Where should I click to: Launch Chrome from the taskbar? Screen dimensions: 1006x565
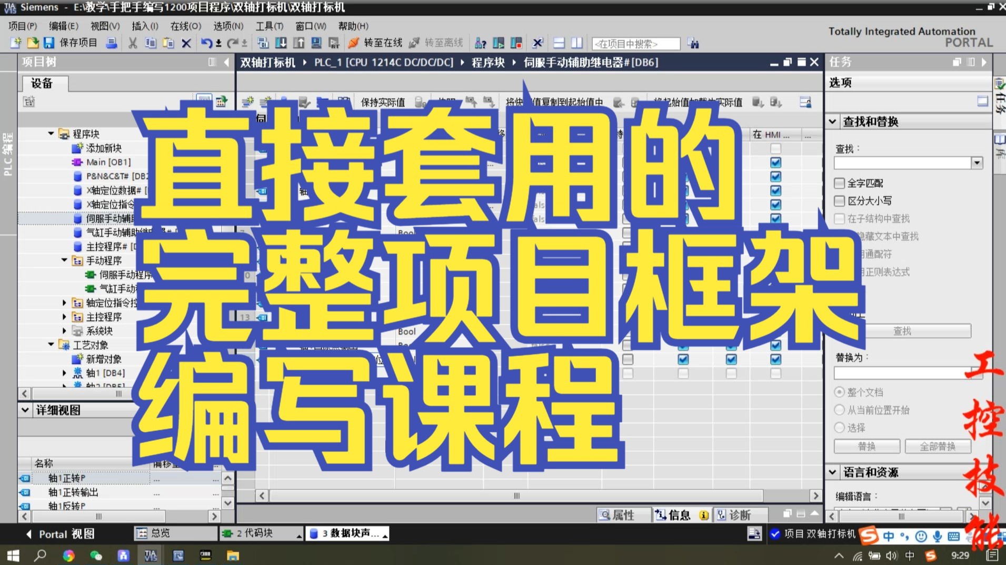tap(69, 555)
